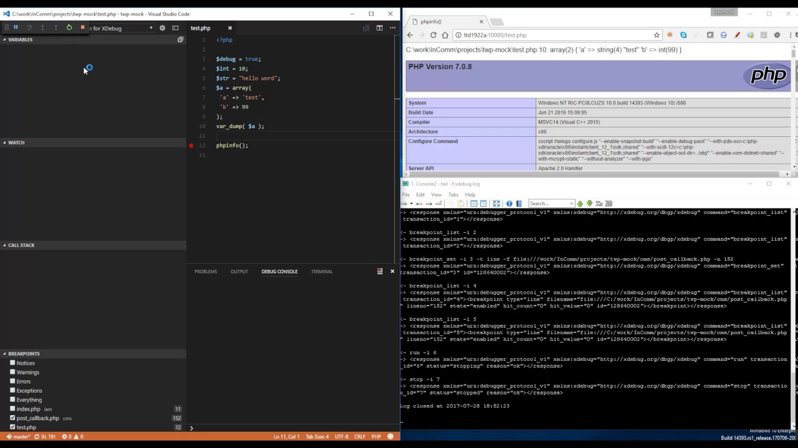Close the phpinfo() Chrome tab
This screenshot has height=448, width=798.
tap(481, 22)
